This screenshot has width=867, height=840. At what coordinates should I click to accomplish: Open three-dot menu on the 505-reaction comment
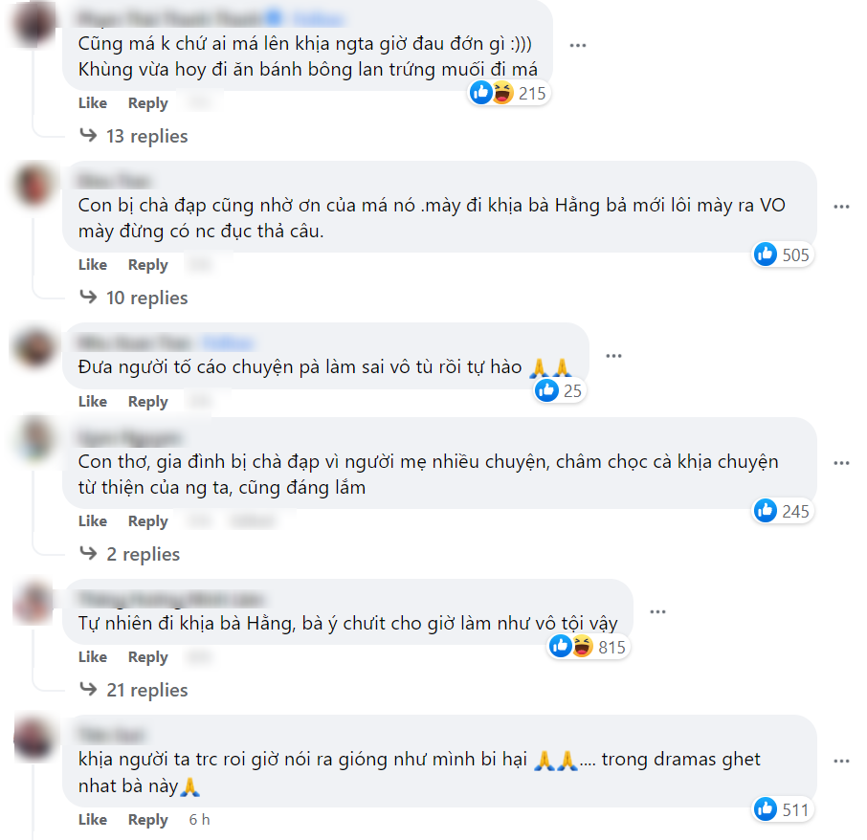click(841, 207)
